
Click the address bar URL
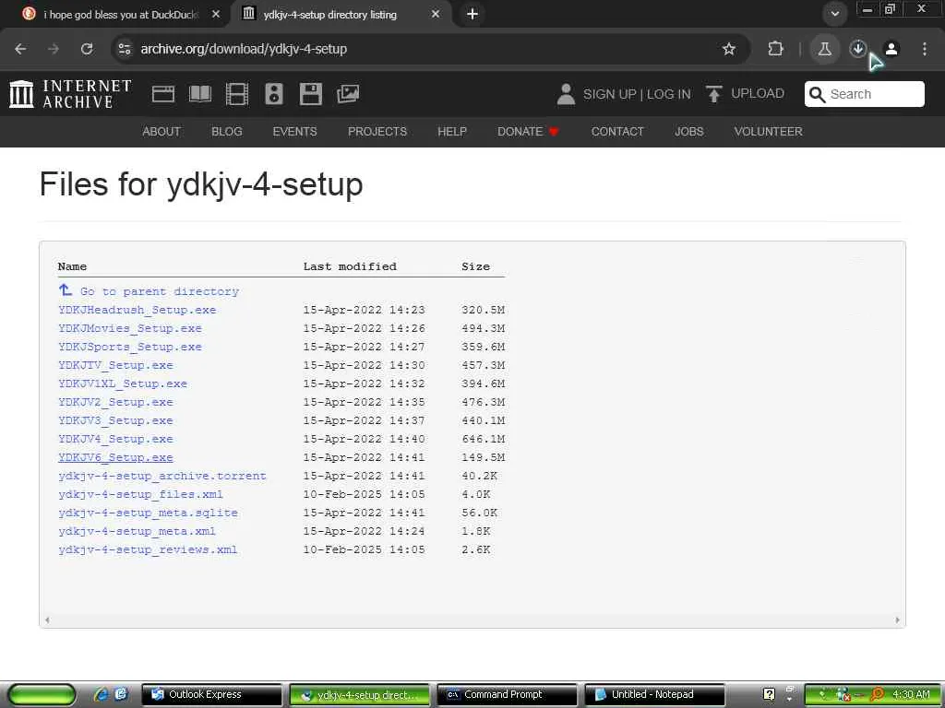coord(244,49)
